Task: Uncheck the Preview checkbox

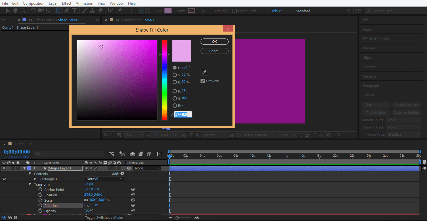Action: coord(203,81)
